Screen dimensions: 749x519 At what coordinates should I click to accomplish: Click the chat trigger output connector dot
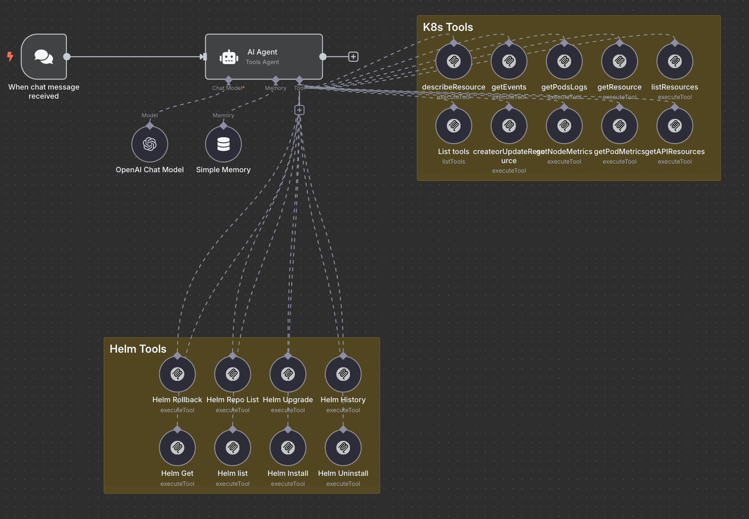(x=67, y=57)
